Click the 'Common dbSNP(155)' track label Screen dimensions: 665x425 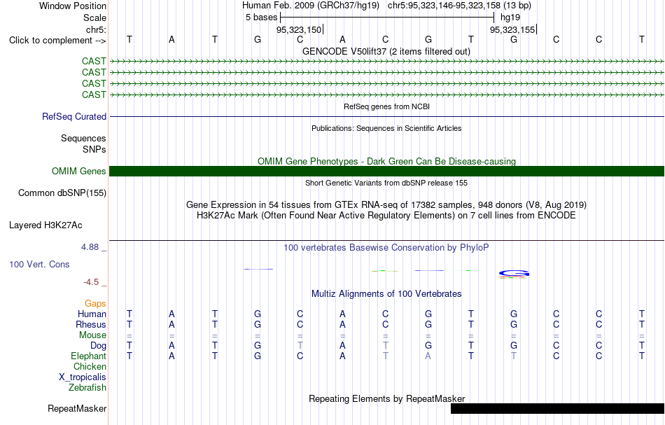pyautogui.click(x=62, y=193)
